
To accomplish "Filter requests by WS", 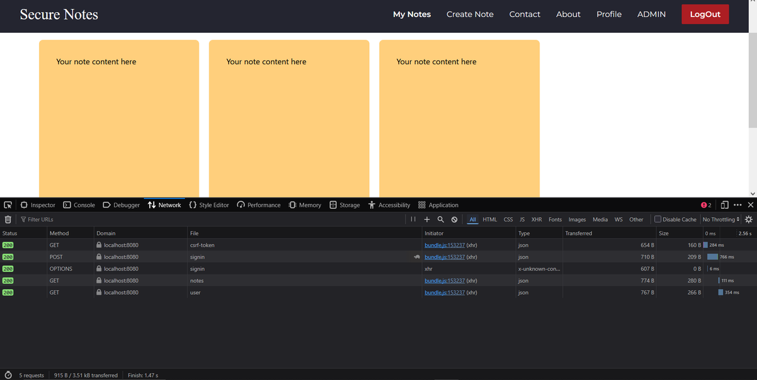I will 619,220.
